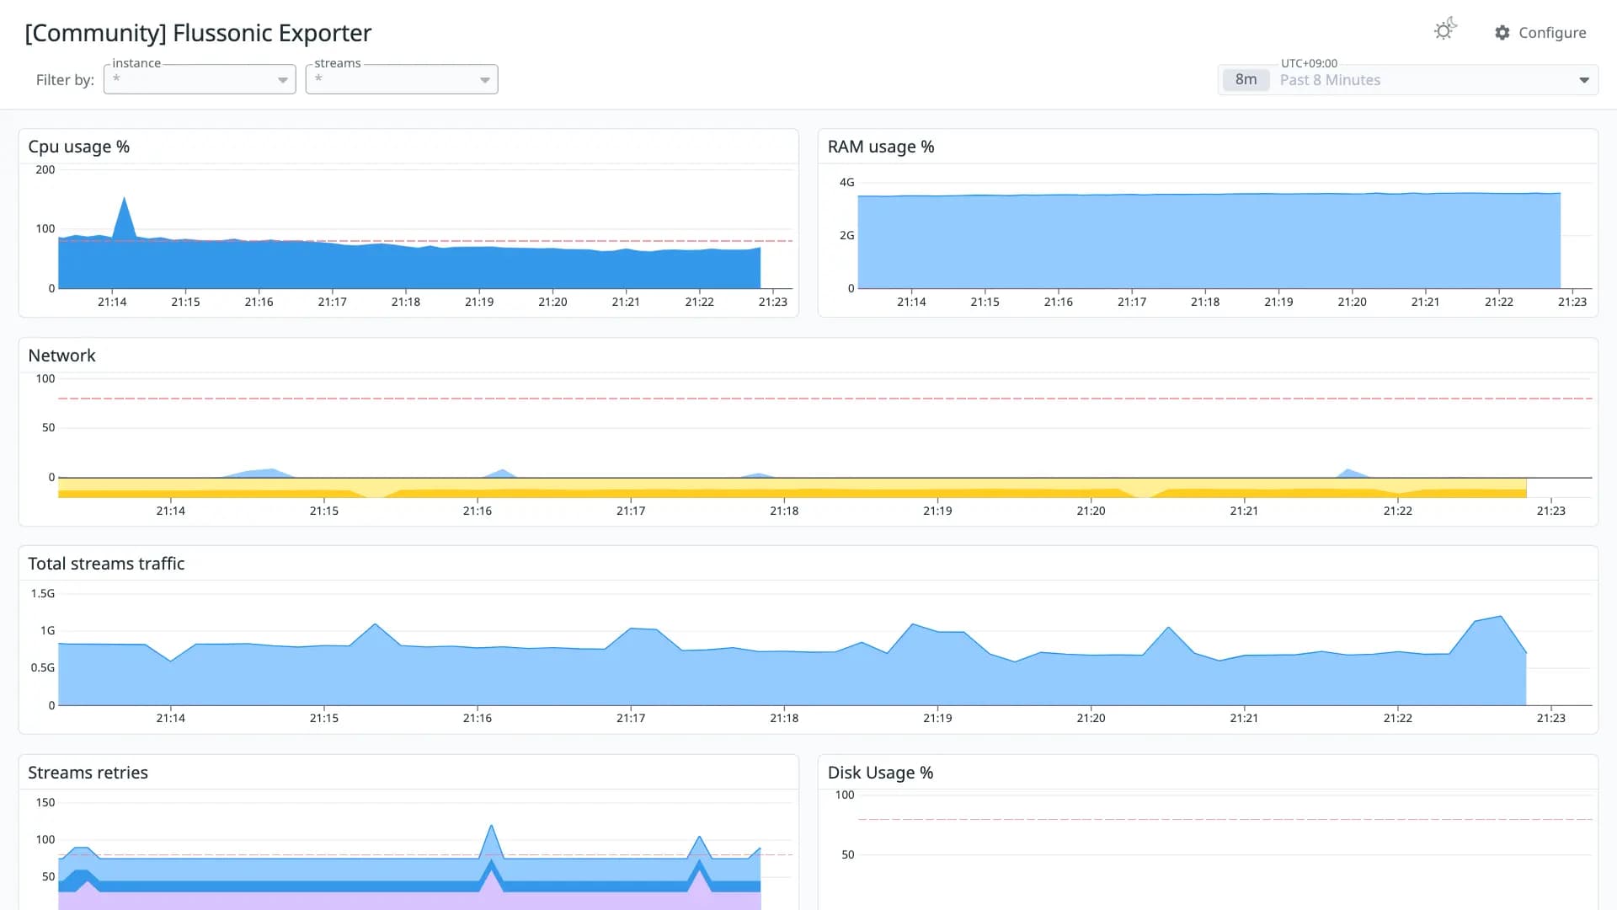1617x910 pixels.
Task: Open the streams filter dropdown
Action: 402,79
